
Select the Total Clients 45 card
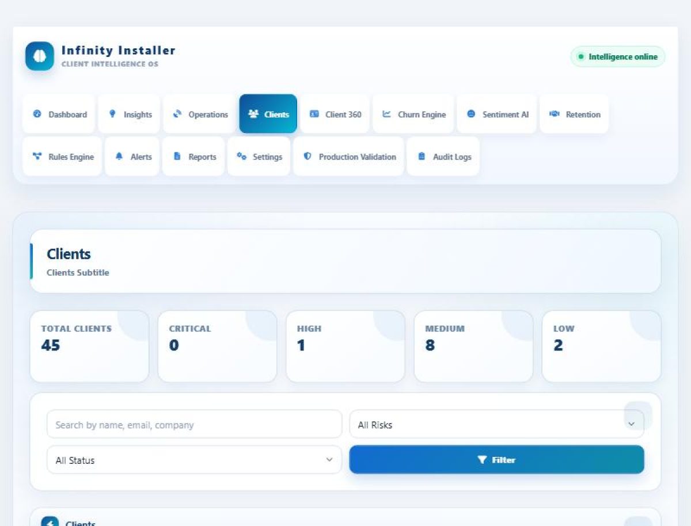(89, 346)
